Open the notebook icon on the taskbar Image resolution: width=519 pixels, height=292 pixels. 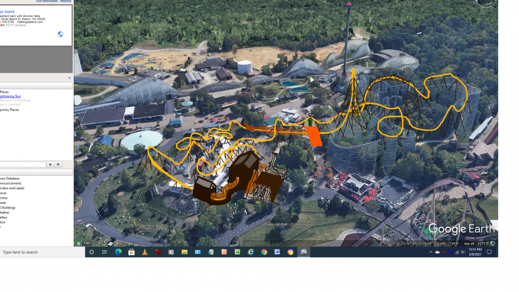coord(211,252)
